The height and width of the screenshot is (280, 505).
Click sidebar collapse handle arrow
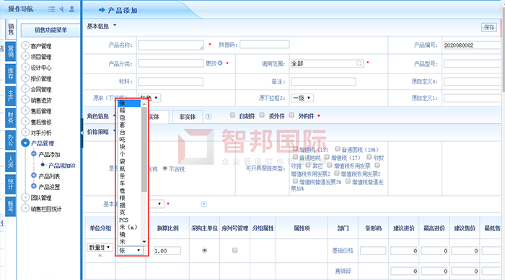[82, 132]
